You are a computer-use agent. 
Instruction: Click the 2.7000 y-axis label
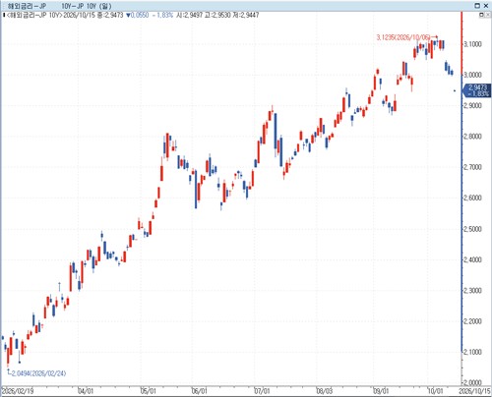[x=472, y=167]
